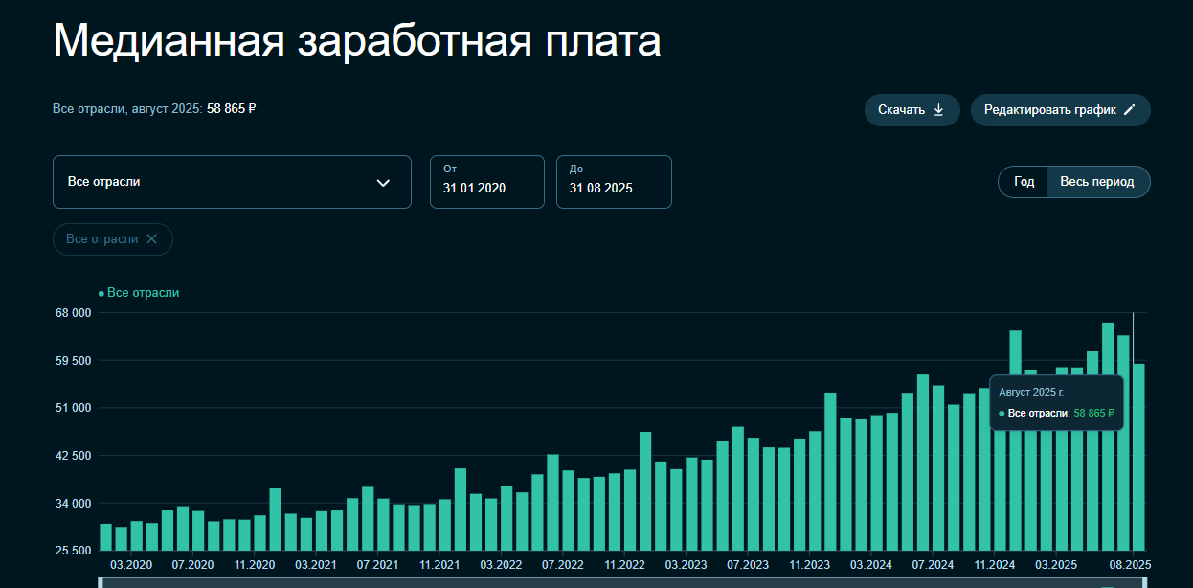This screenshot has width=1193, height=588.
Task: Click the 03.2025 x-axis label
Action: [x=1056, y=565]
